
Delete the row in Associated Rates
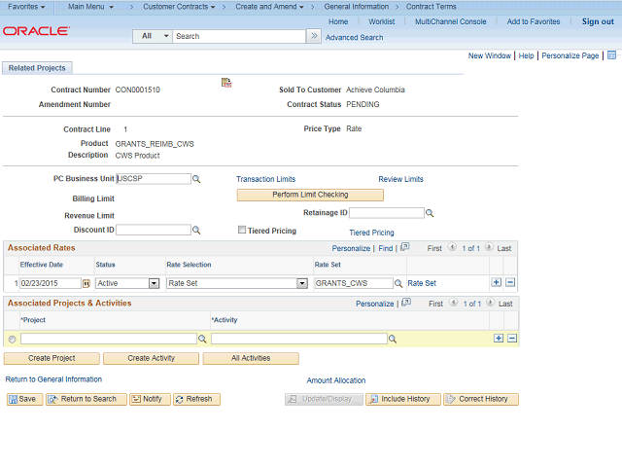(510, 282)
